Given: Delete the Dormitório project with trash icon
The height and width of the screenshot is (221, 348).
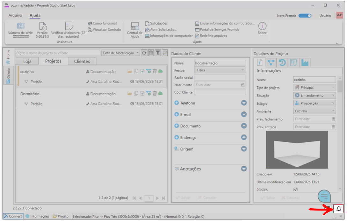Looking at the screenshot, I should click(x=155, y=93).
